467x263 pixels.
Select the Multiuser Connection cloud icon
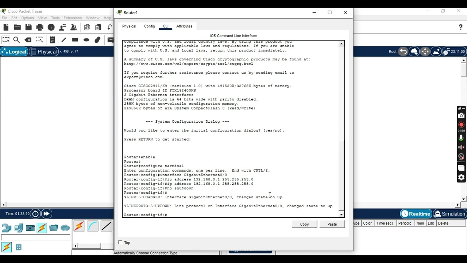65,228
